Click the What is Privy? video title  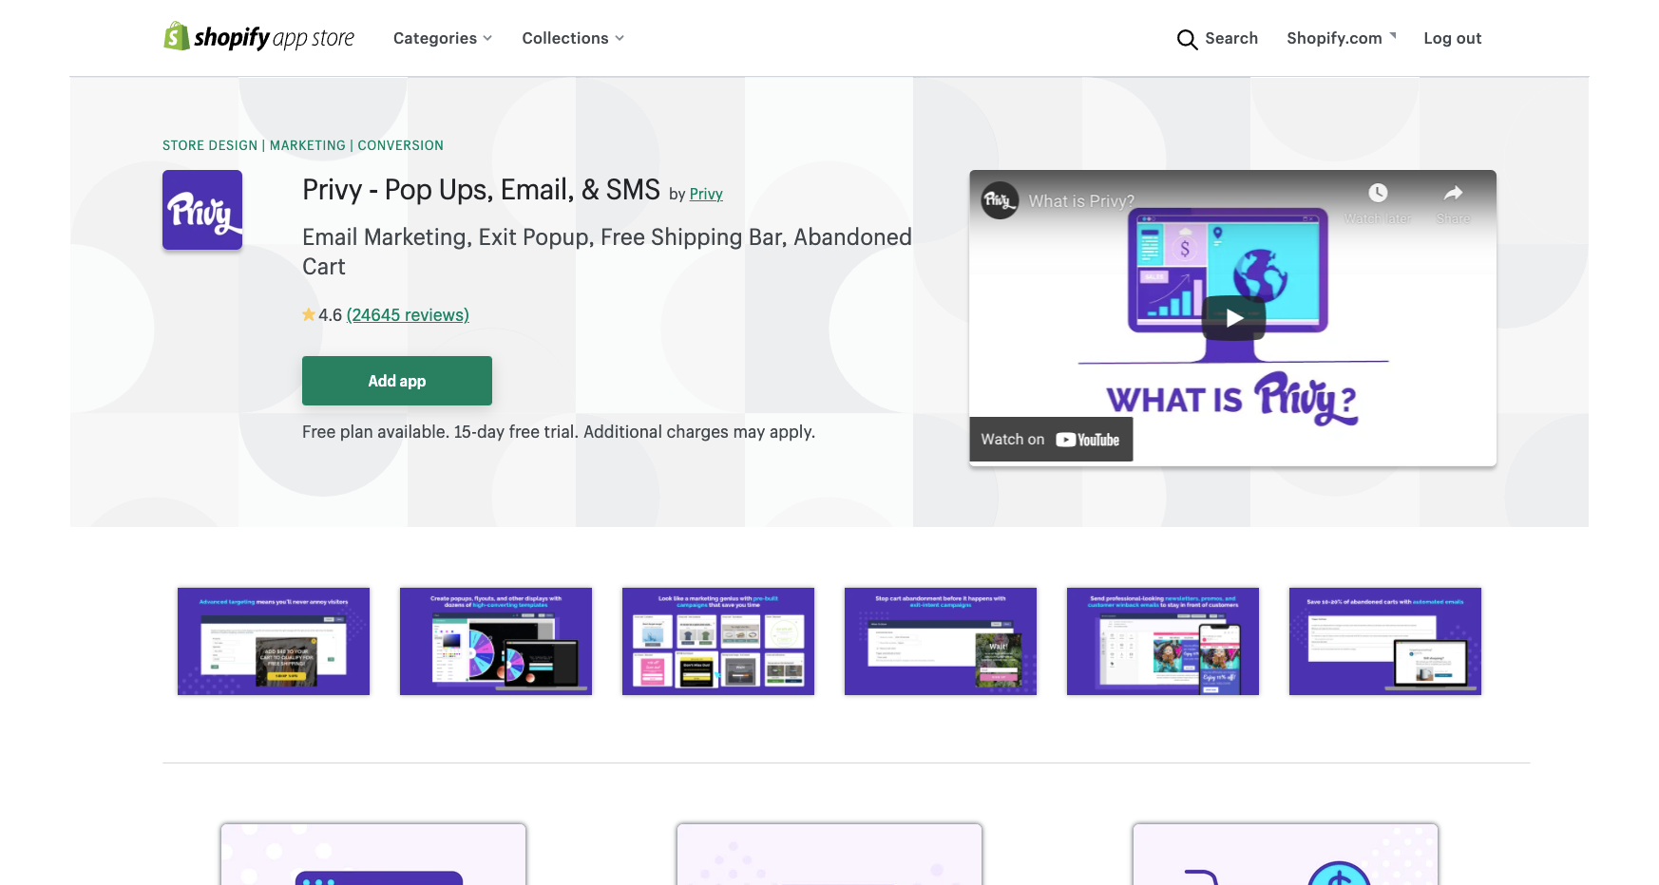[x=1081, y=201]
